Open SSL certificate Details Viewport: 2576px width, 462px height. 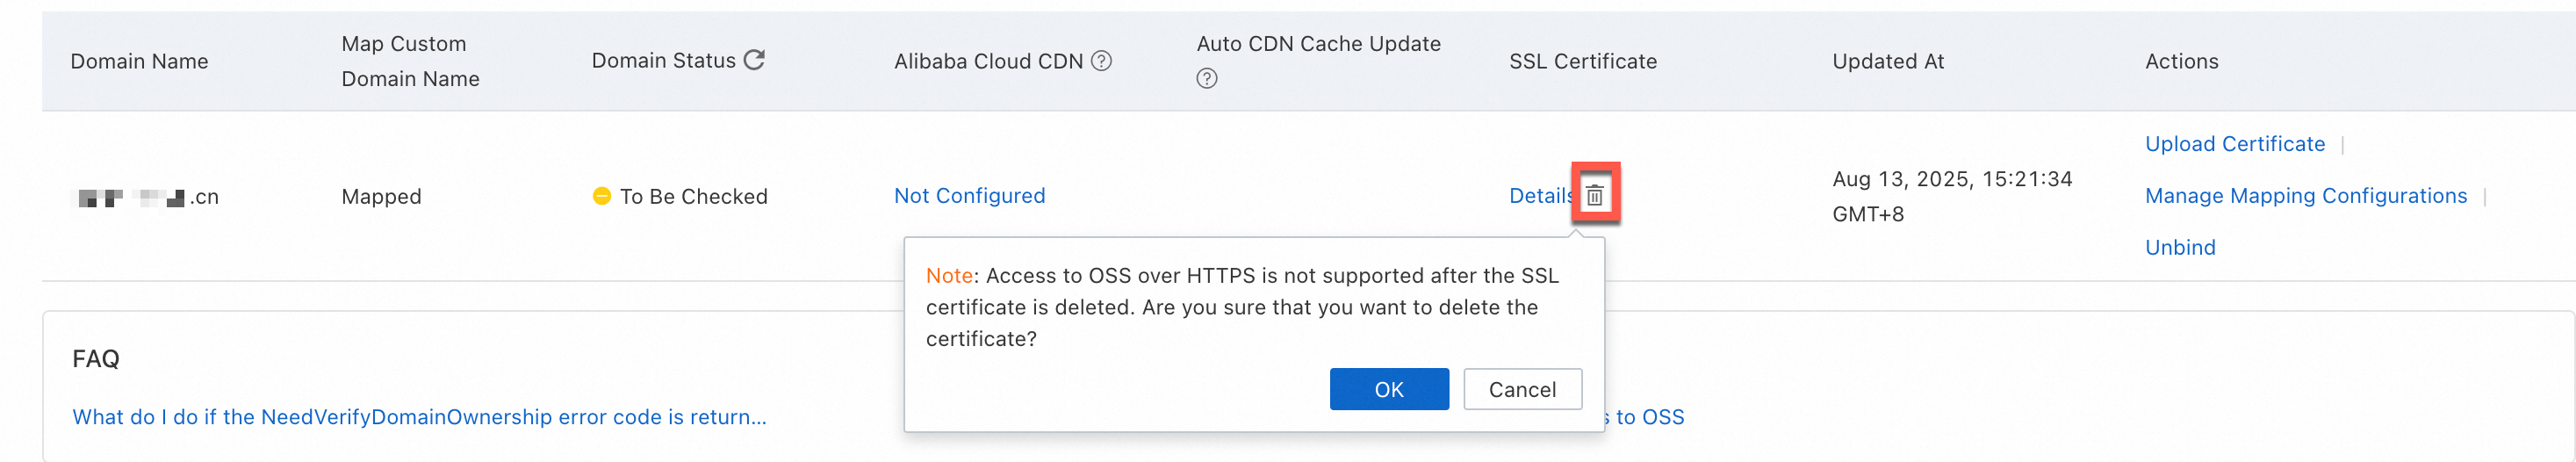click(x=1539, y=196)
